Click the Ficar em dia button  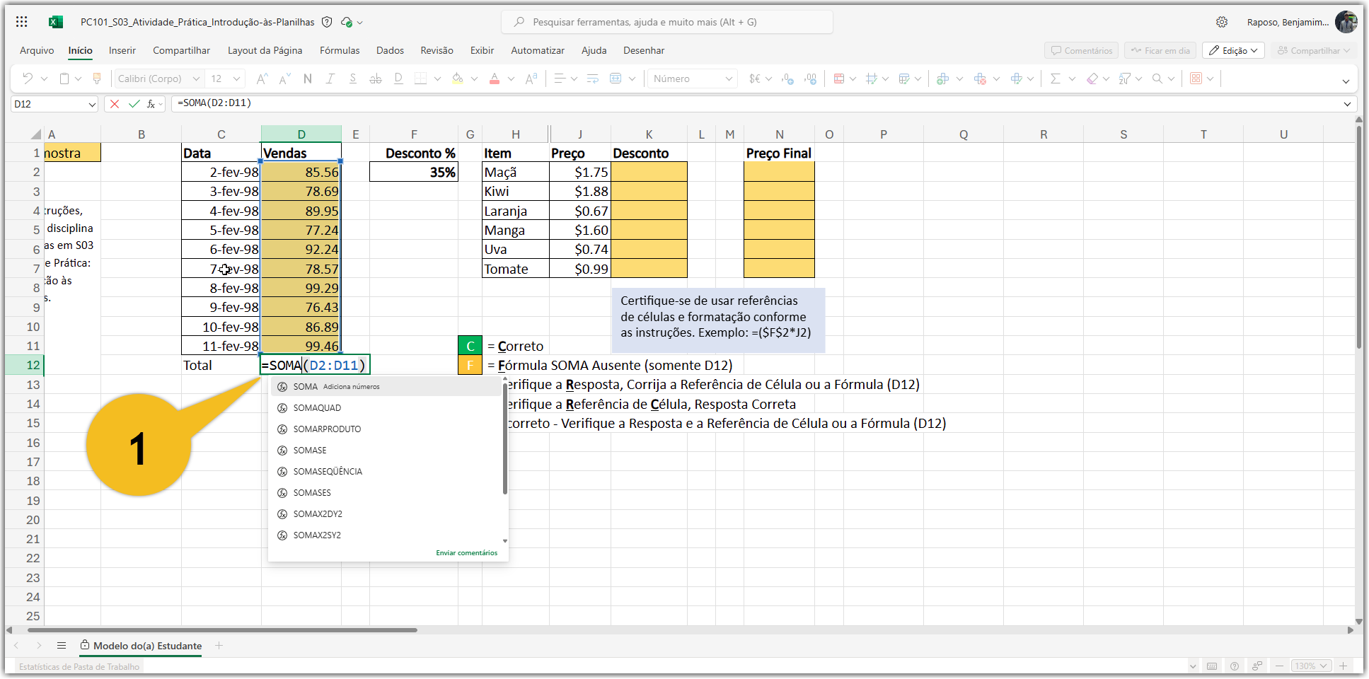pyautogui.click(x=1160, y=50)
